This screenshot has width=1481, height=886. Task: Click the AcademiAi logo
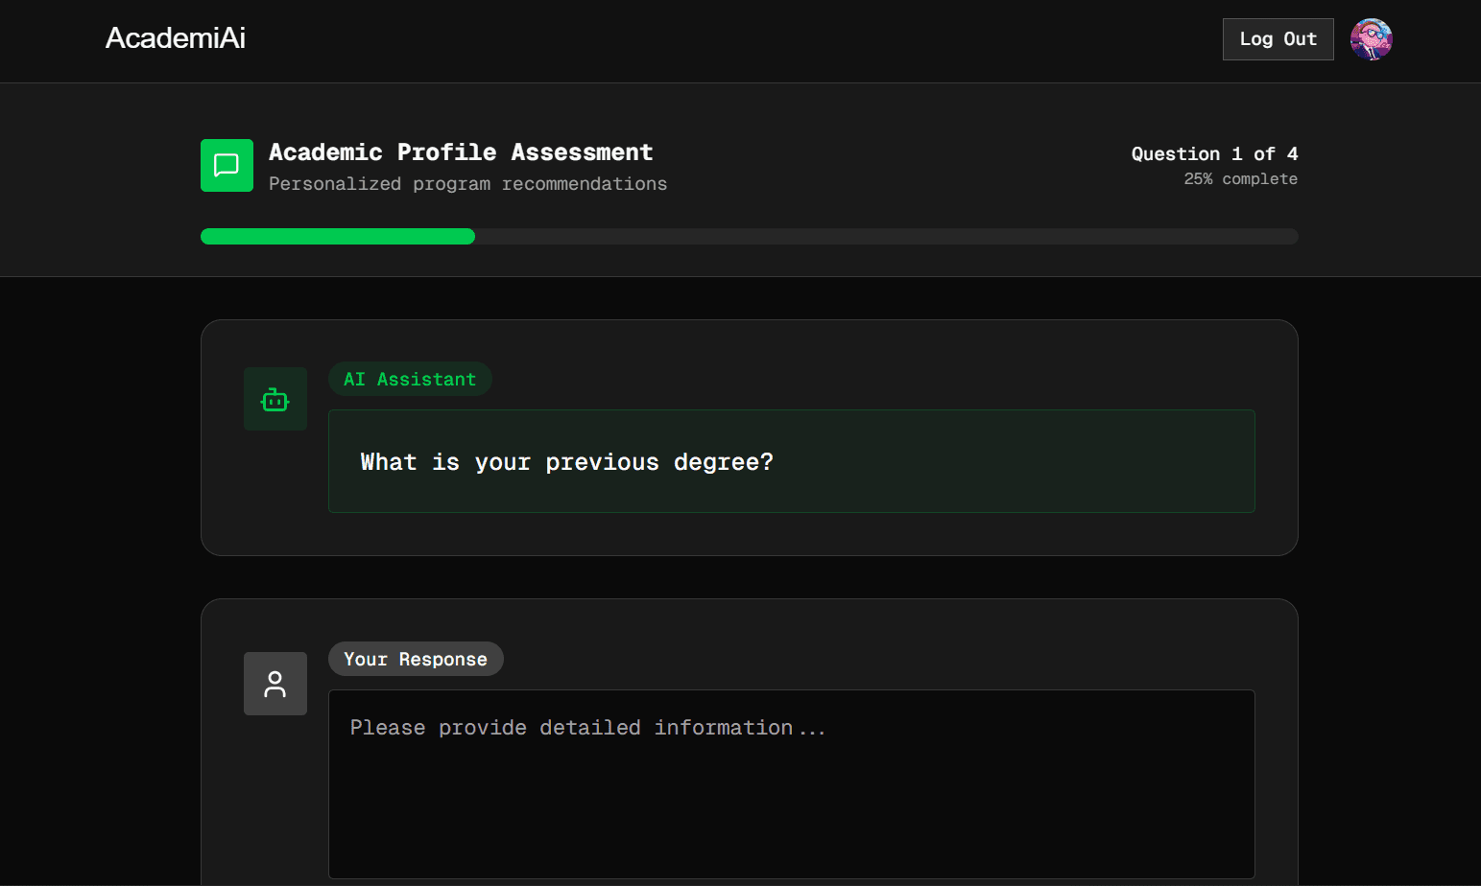pos(176,38)
